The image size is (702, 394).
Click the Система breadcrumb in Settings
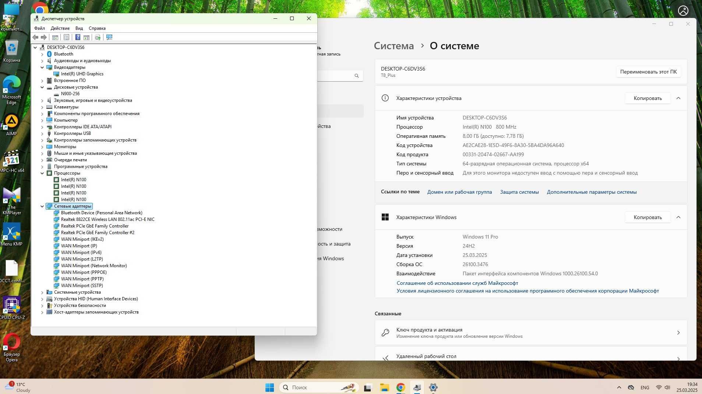click(x=394, y=46)
